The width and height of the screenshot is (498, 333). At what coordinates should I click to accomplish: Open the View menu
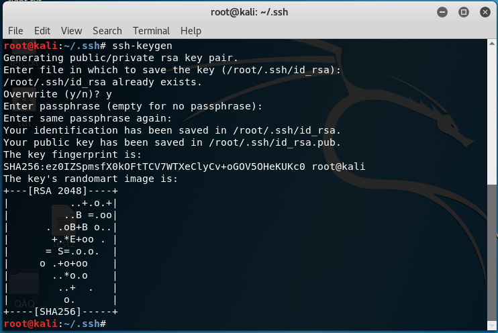pyautogui.click(x=71, y=31)
